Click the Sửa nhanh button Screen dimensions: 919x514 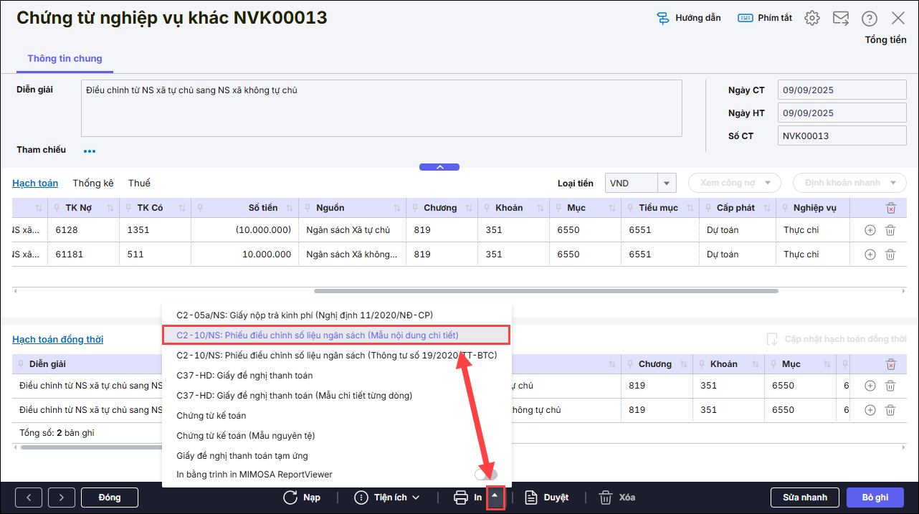click(x=804, y=498)
